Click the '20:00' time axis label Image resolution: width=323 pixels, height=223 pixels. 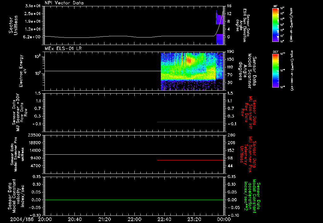(45, 219)
